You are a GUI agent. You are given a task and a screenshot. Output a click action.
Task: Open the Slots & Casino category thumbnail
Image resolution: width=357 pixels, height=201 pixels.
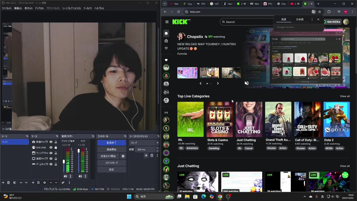pyautogui.click(x=219, y=119)
